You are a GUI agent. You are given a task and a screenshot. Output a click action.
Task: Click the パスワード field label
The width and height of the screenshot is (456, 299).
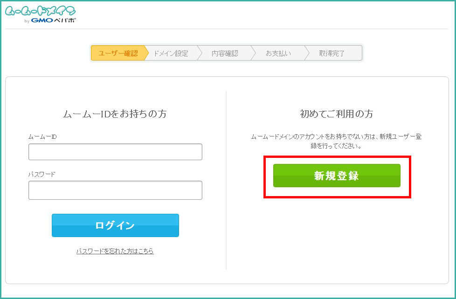(x=42, y=174)
